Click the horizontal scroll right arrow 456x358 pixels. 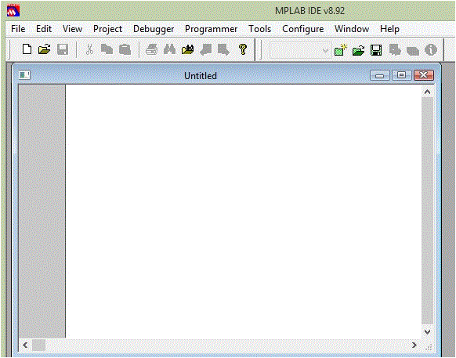coord(414,345)
